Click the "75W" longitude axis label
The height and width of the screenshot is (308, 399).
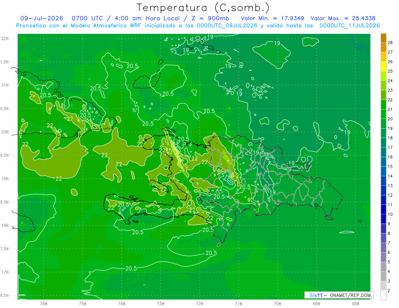coord(83,303)
